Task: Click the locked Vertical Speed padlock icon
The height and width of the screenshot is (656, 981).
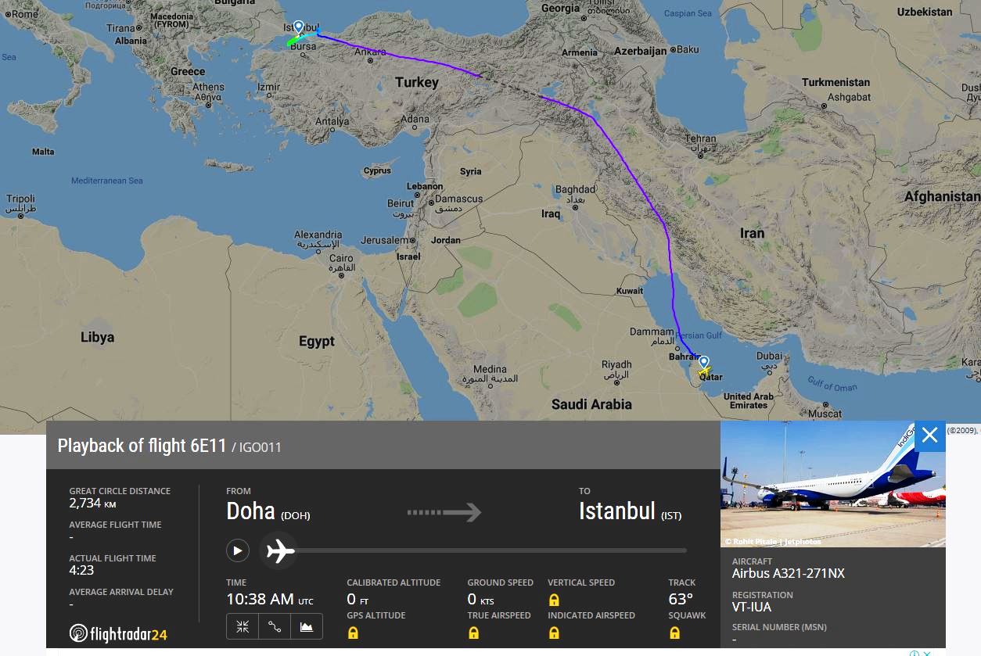Action: 554,600
